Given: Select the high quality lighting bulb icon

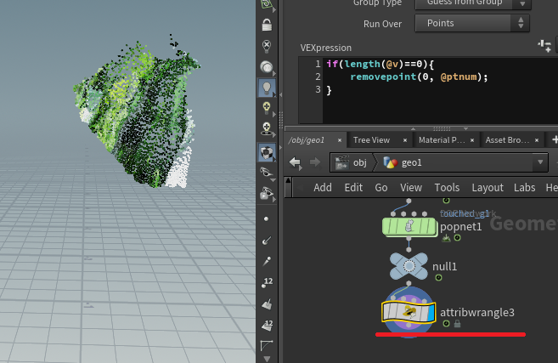Looking at the screenshot, I should pos(267,107).
